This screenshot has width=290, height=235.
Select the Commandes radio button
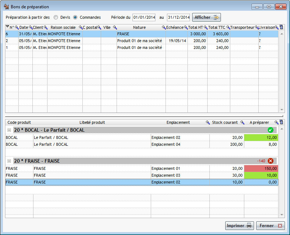75,17
